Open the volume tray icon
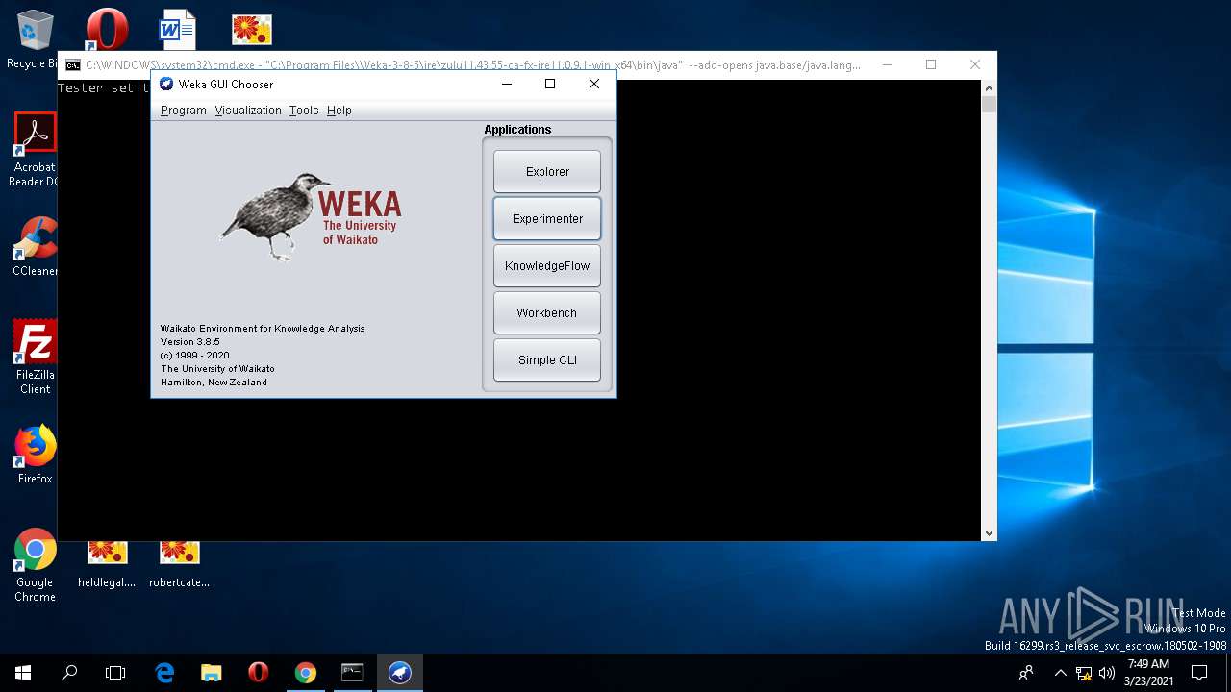The height and width of the screenshot is (692, 1231). tap(1107, 673)
